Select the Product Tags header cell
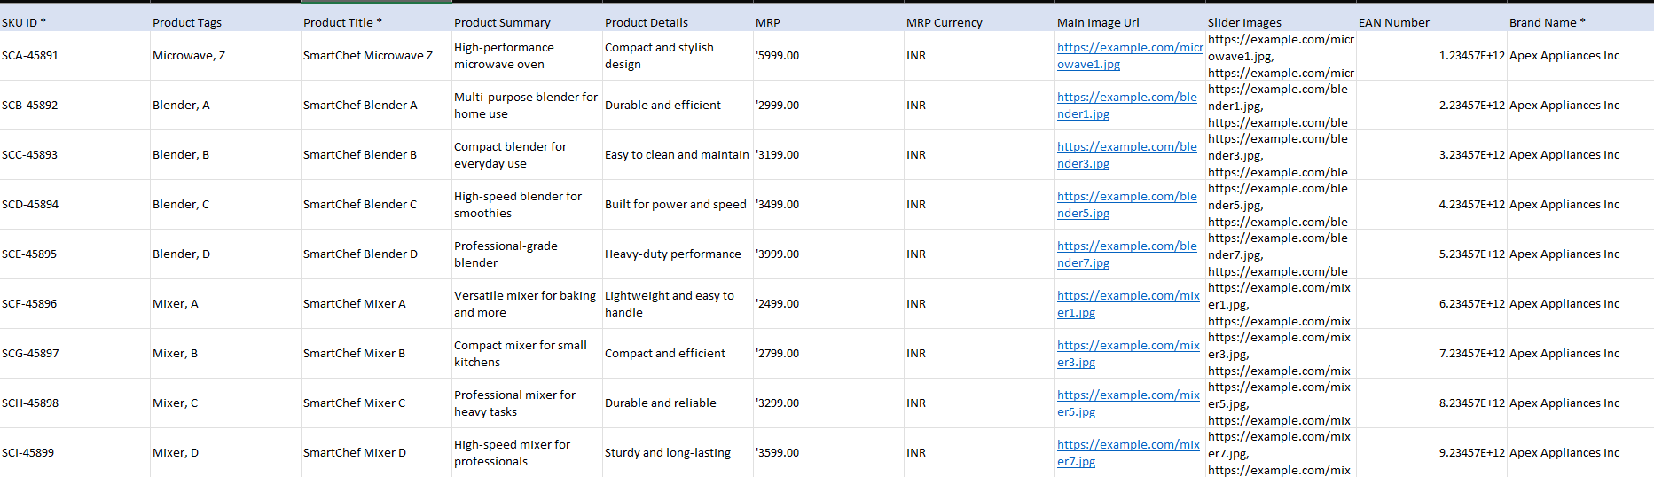 [x=226, y=22]
